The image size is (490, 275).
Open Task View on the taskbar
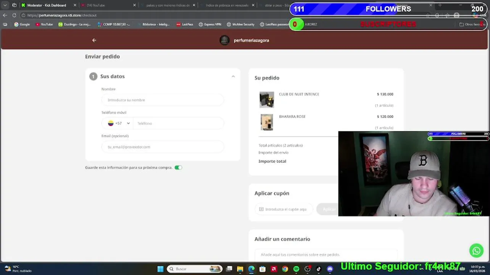(x=229, y=269)
